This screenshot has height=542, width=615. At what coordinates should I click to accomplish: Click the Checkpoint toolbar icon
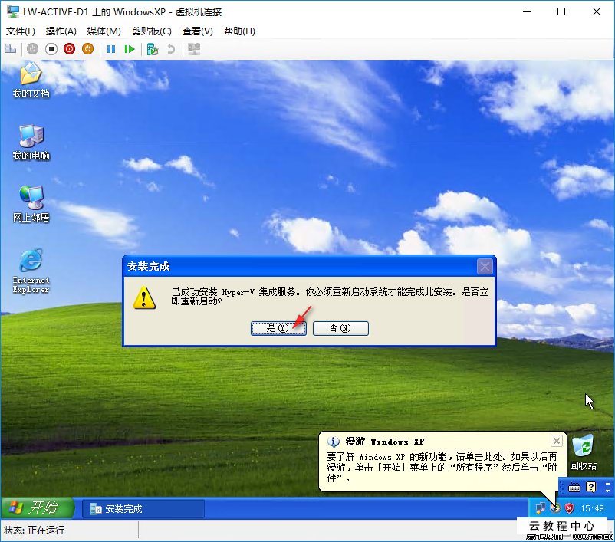[152, 49]
